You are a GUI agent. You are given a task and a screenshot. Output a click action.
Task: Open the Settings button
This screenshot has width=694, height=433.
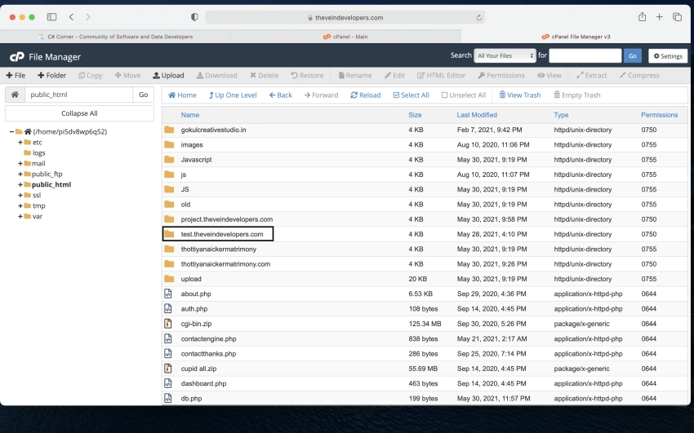click(668, 56)
